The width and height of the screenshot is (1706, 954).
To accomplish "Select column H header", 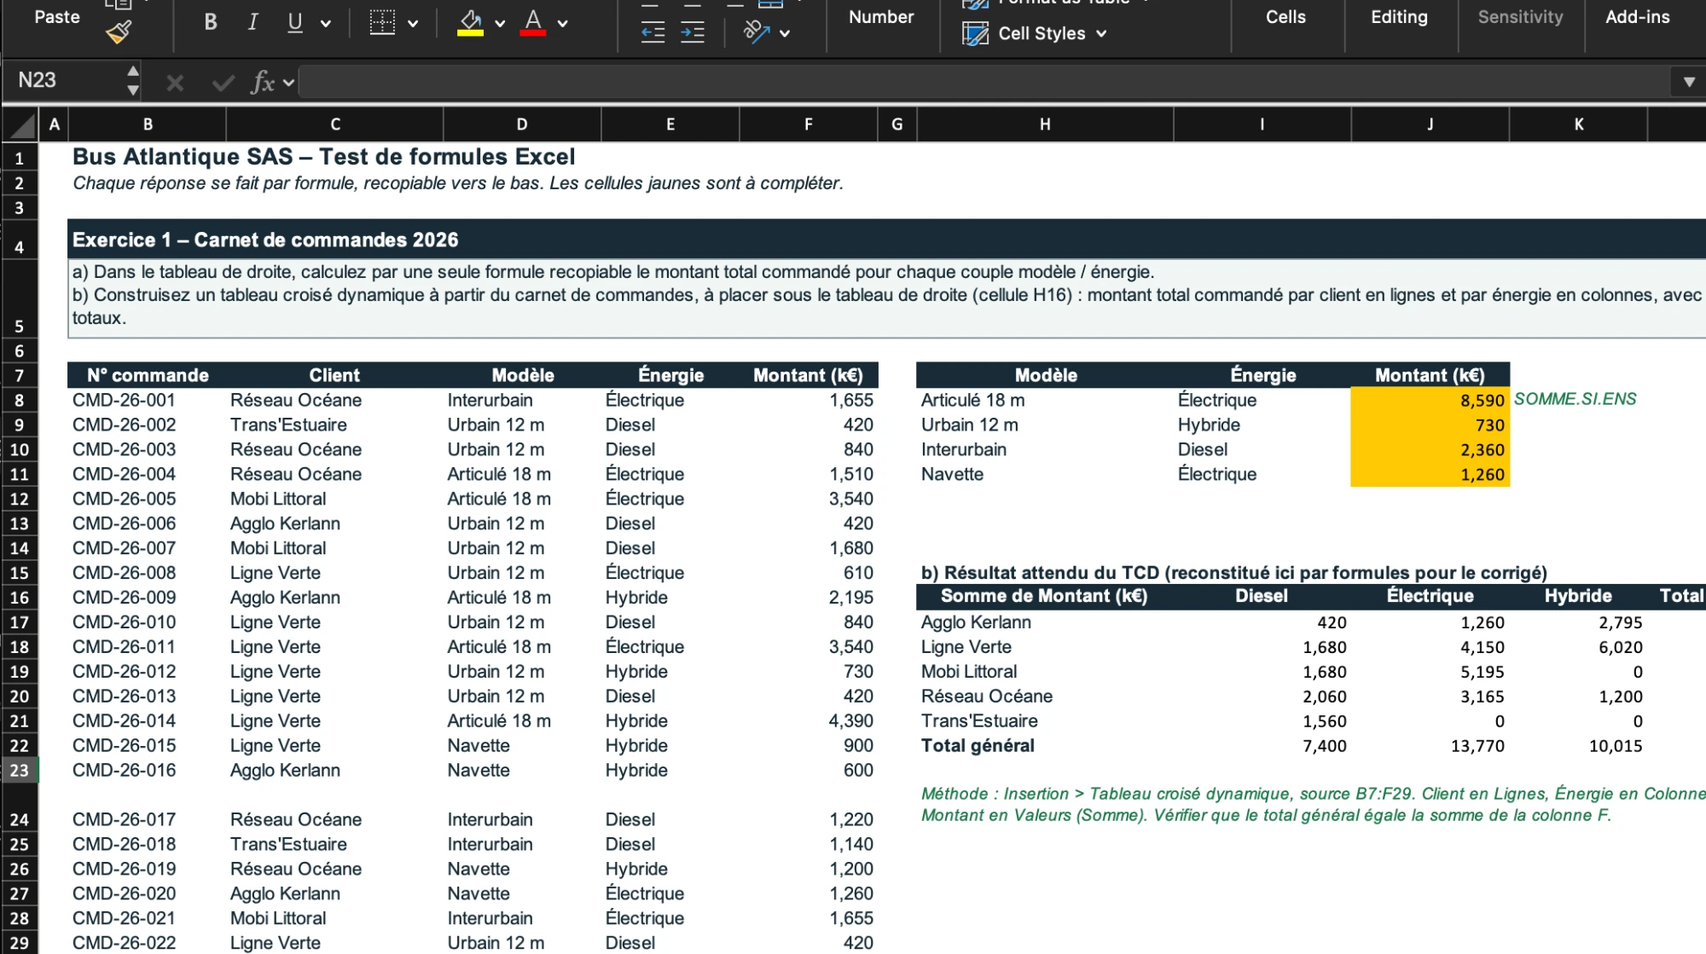I will 1045,124.
